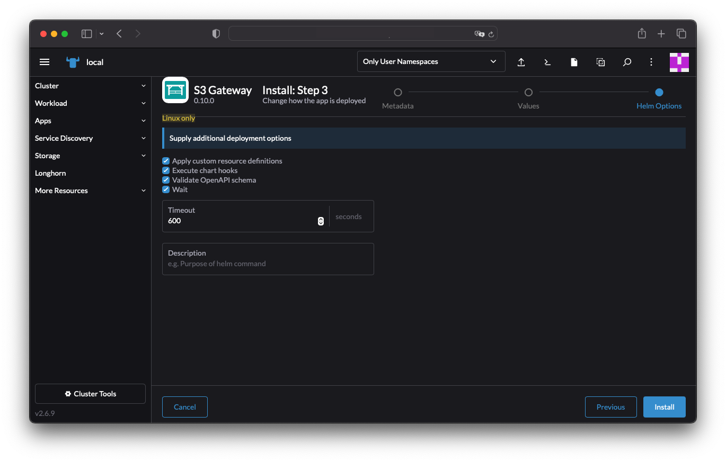Open the header kebab options menu

[651, 61]
